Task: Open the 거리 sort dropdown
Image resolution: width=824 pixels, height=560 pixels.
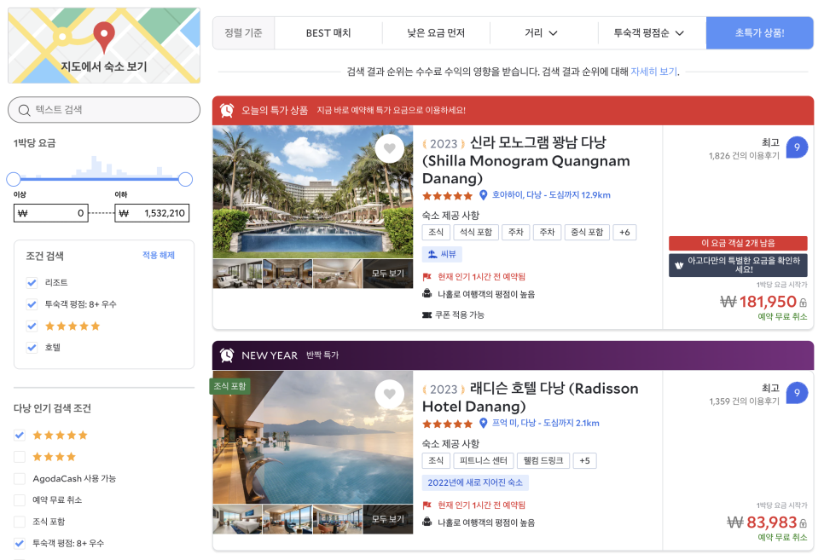Action: pyautogui.click(x=542, y=32)
